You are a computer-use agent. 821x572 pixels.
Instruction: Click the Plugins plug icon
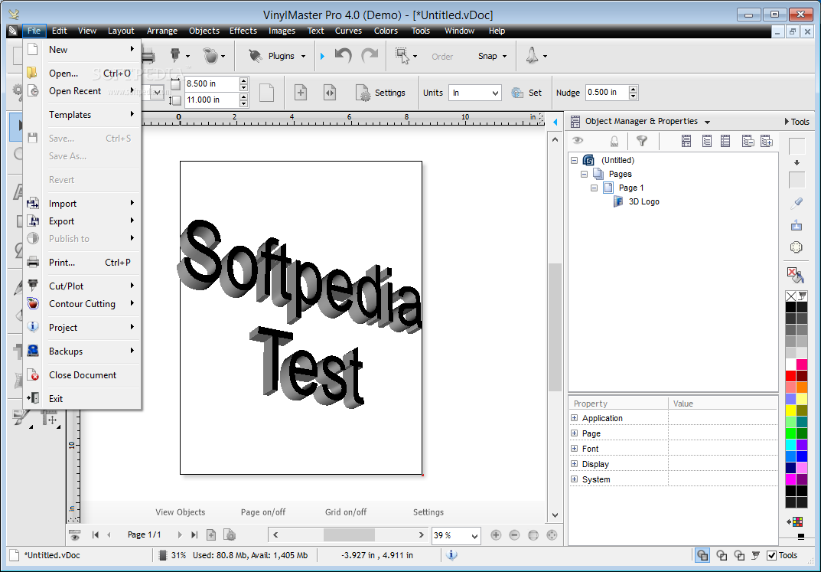(x=255, y=56)
